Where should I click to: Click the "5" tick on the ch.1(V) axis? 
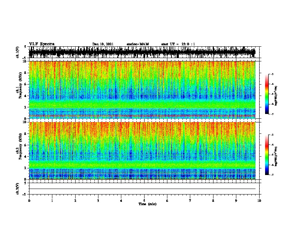pos(25,47)
